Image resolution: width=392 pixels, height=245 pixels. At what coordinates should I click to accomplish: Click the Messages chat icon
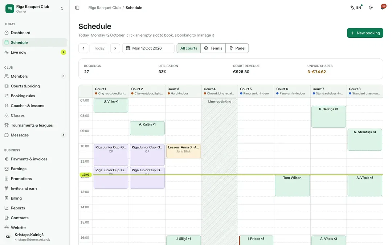point(7,135)
